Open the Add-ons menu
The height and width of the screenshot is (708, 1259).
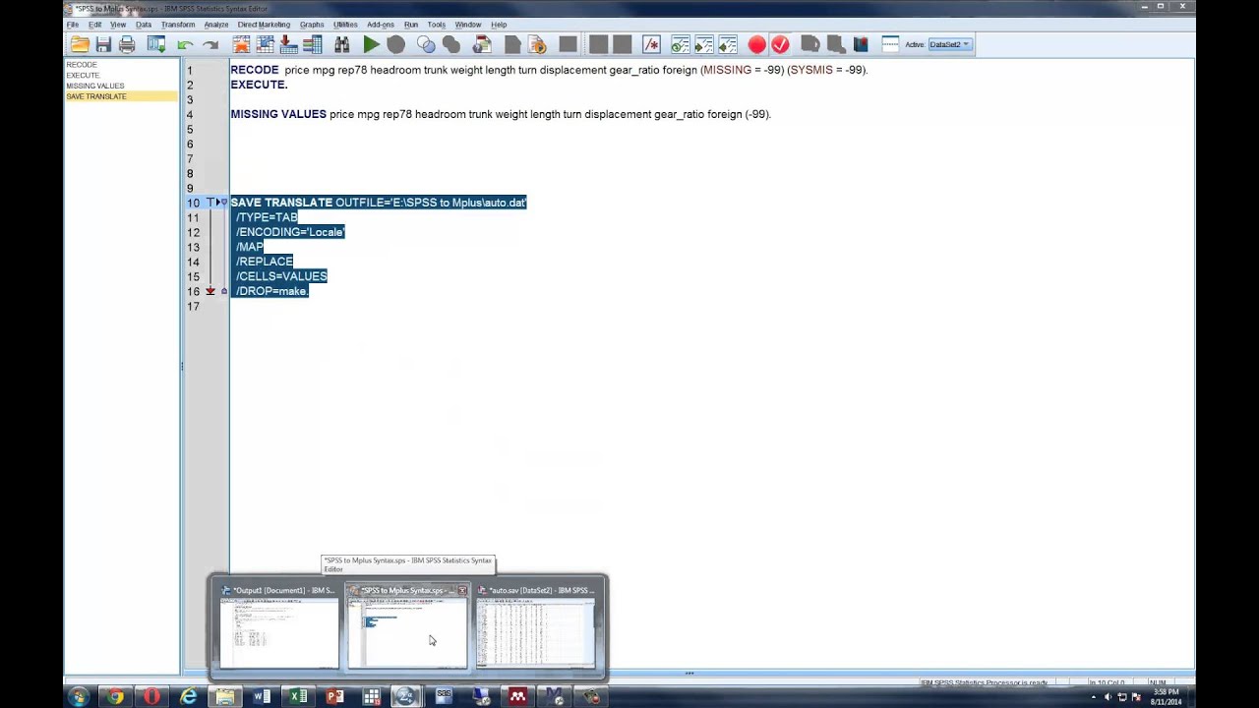381,25
